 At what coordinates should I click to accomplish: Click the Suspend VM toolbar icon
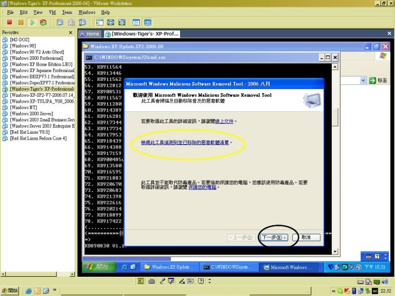point(21,22)
